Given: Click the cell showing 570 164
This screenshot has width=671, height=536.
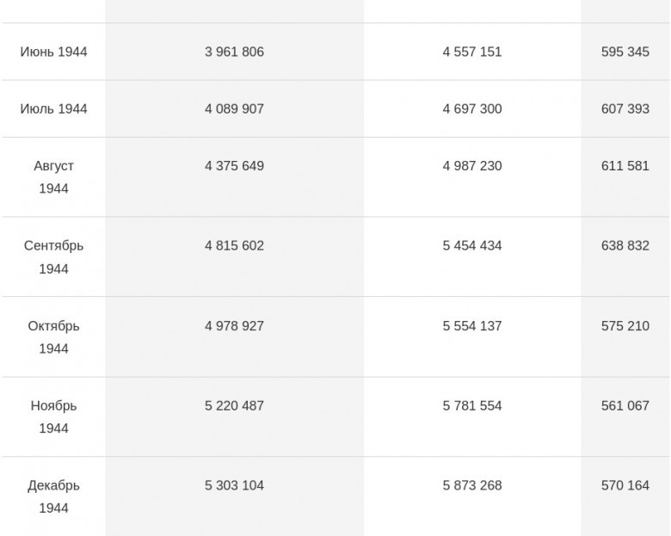Looking at the screenshot, I should (625, 485).
